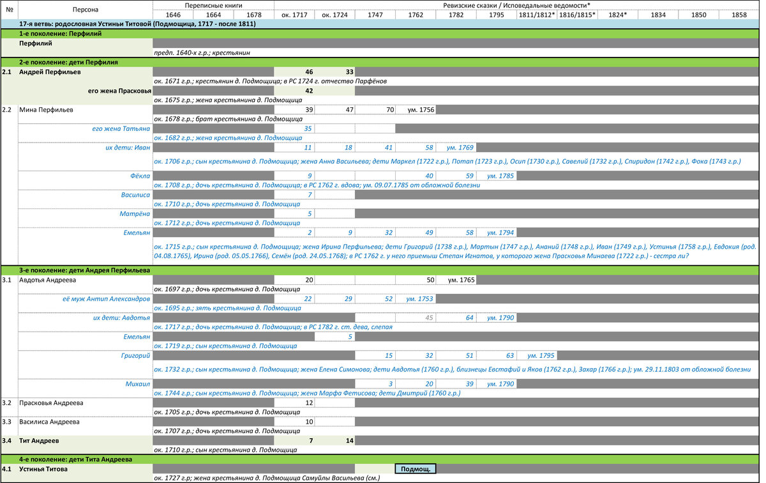Image resolution: width=766 pixels, height=483 pixels.
Task: Click the 'ум. 1756' cell
Action: coord(416,110)
